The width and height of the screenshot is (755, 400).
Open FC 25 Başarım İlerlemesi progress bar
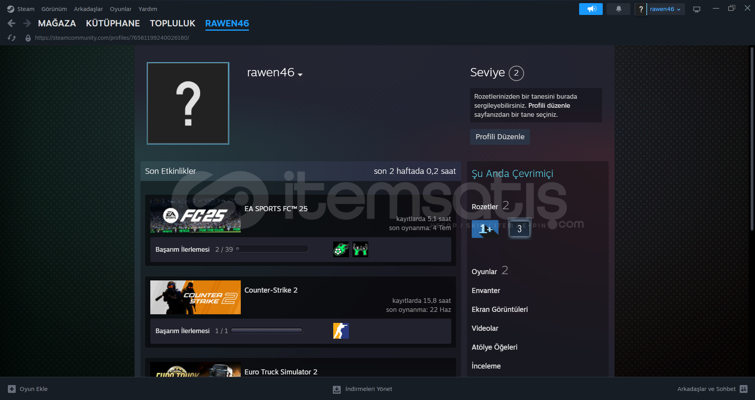(x=272, y=249)
